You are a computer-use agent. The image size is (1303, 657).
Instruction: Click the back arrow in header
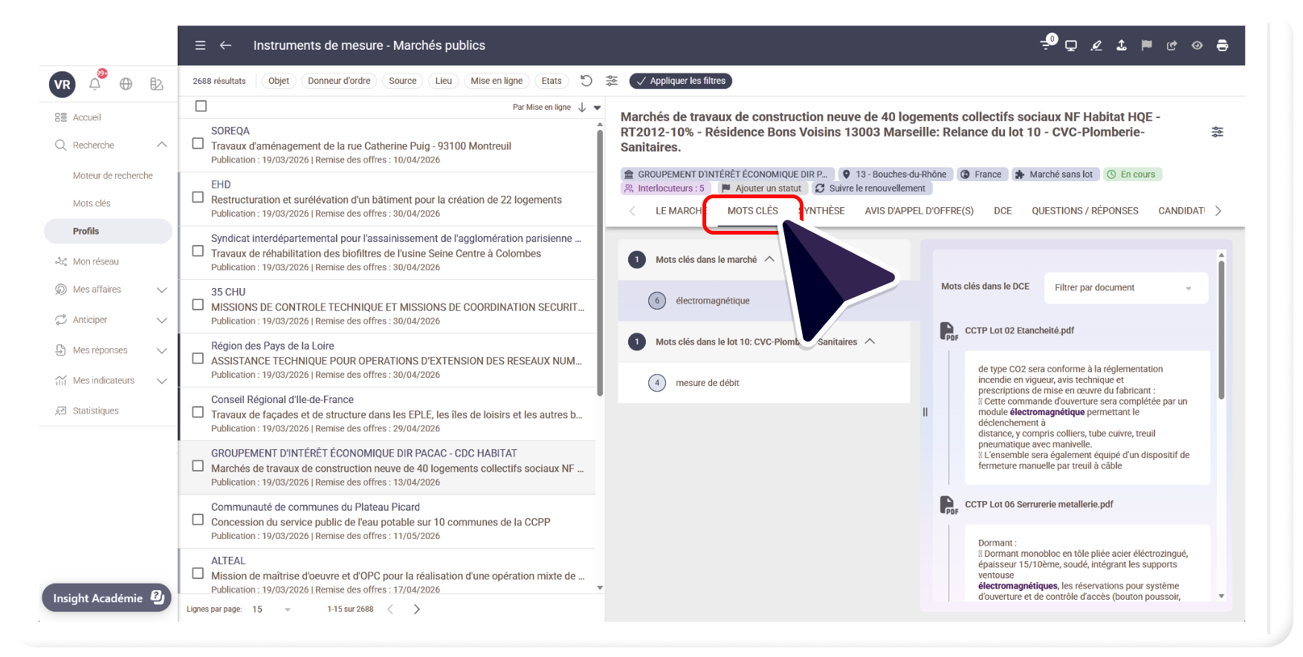(226, 45)
